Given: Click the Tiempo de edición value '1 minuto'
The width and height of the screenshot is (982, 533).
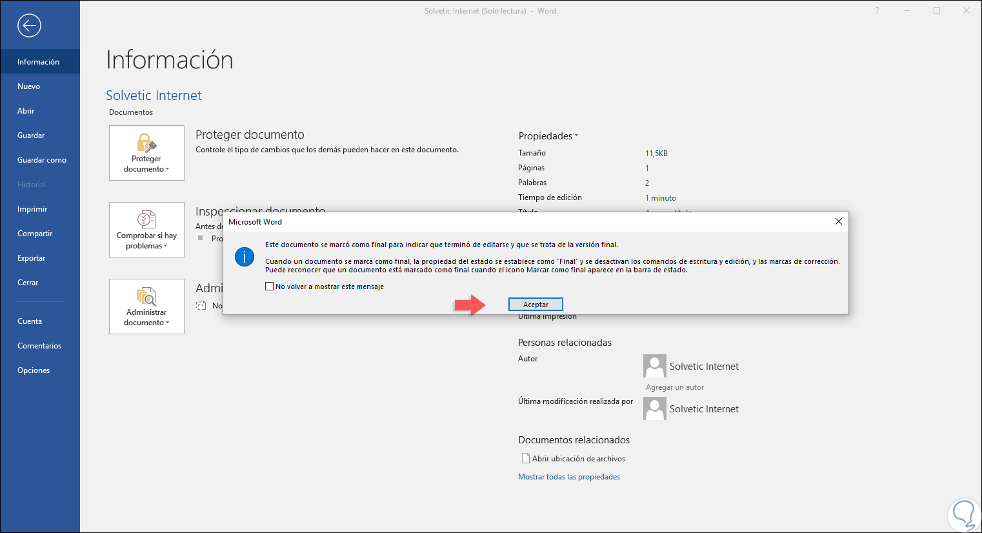Looking at the screenshot, I should click(x=661, y=198).
